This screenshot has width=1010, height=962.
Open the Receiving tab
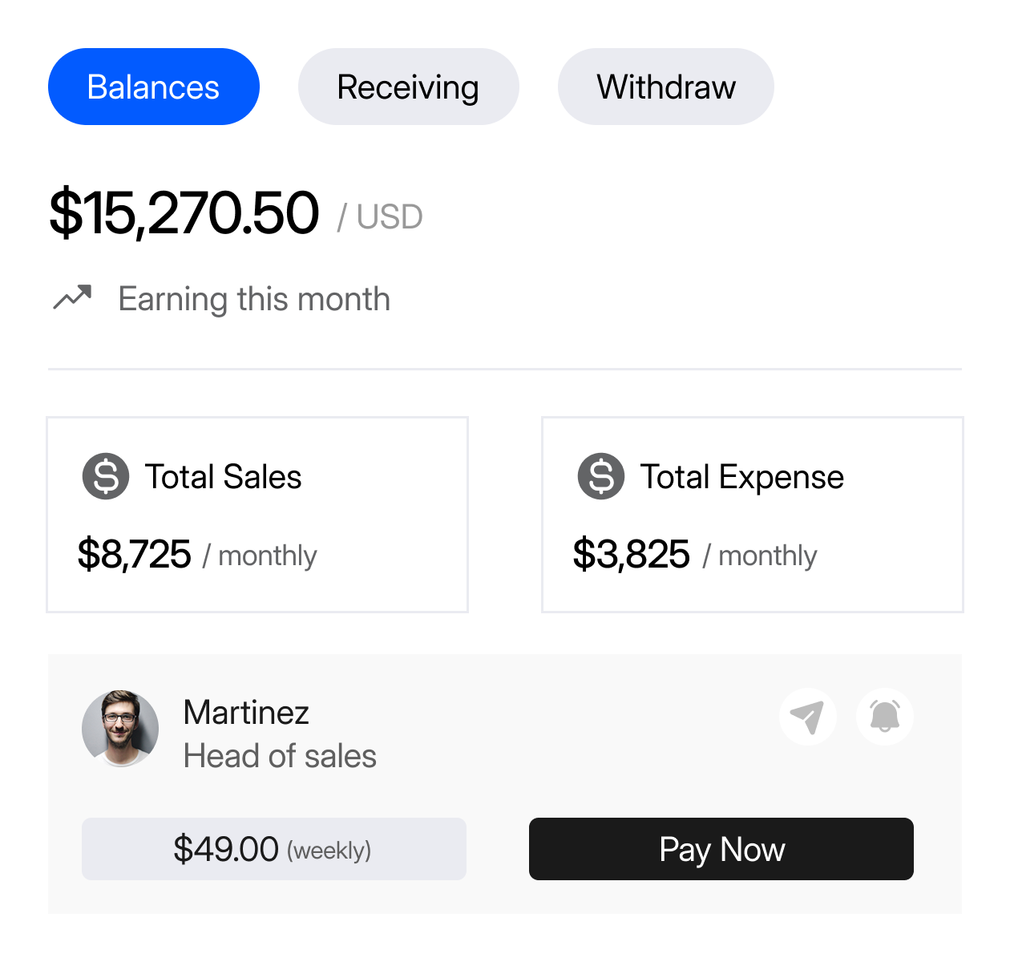pyautogui.click(x=408, y=87)
